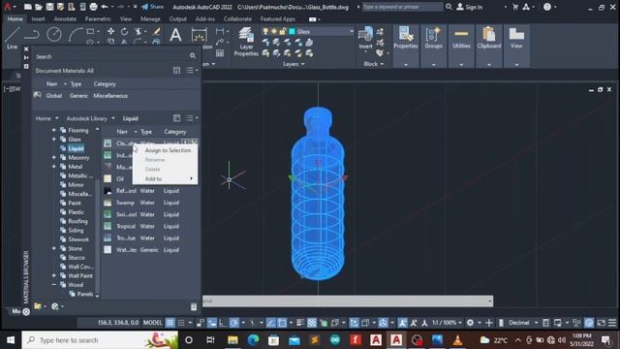Collapse the Wood category

coord(54,284)
